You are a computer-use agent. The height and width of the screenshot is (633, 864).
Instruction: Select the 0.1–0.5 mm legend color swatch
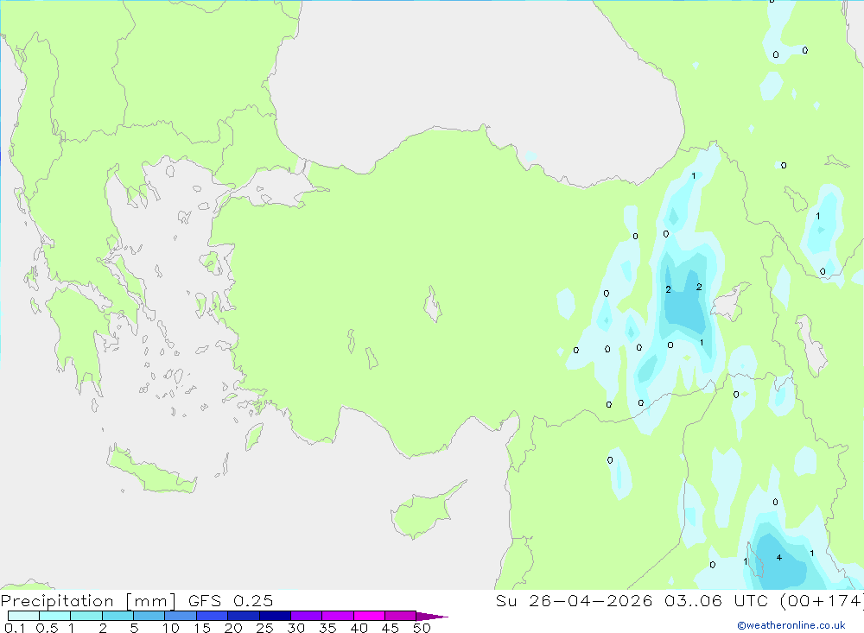pos(23,616)
